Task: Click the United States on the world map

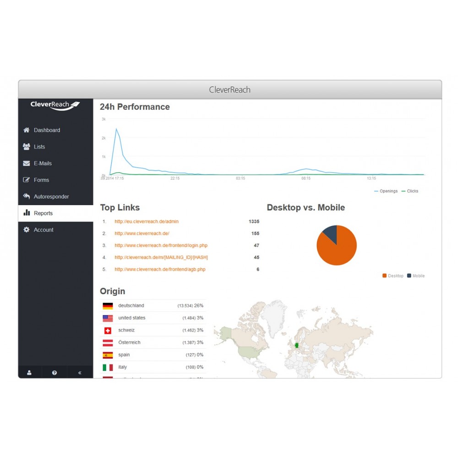Action: pyautogui.click(x=248, y=352)
